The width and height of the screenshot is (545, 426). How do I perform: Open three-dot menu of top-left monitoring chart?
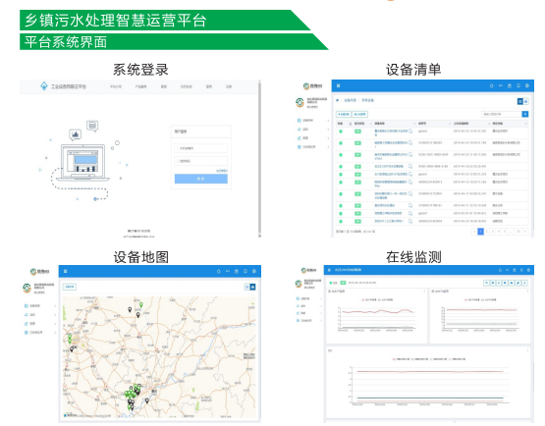tap(424, 292)
